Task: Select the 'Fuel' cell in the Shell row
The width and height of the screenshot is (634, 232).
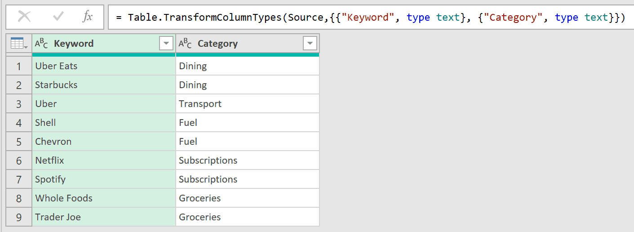Action: (248, 123)
